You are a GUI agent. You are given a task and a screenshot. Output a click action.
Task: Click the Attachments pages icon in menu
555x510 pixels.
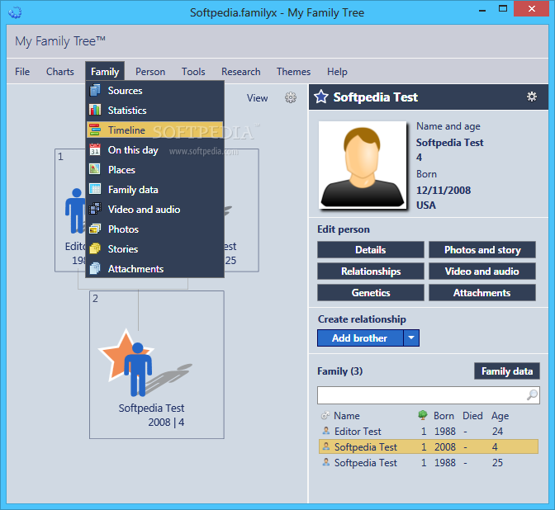point(95,268)
